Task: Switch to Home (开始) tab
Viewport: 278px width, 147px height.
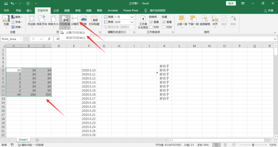Action: (x=18, y=11)
